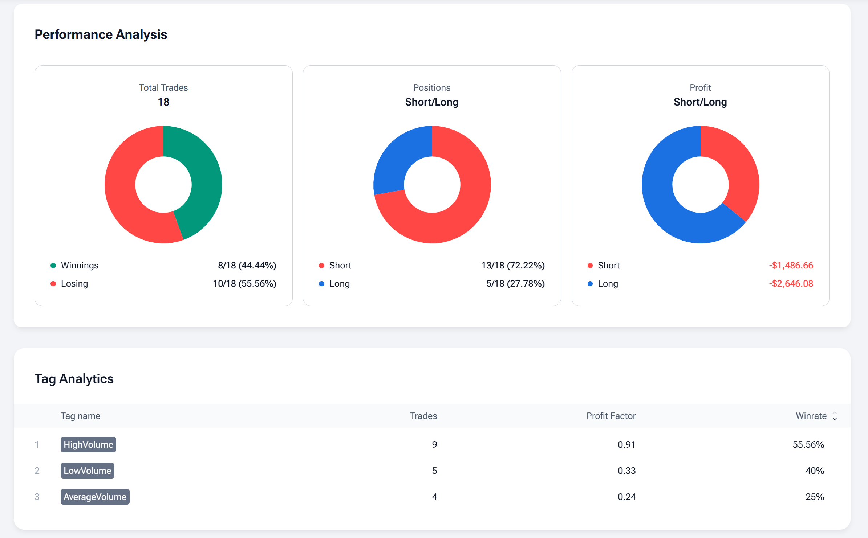
Task: Click the green Winnings legend dot
Action: [53, 266]
